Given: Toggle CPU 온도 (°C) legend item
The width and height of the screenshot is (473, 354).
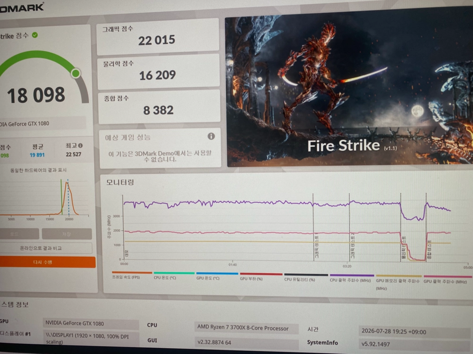Looking at the screenshot, I should [x=174, y=276].
